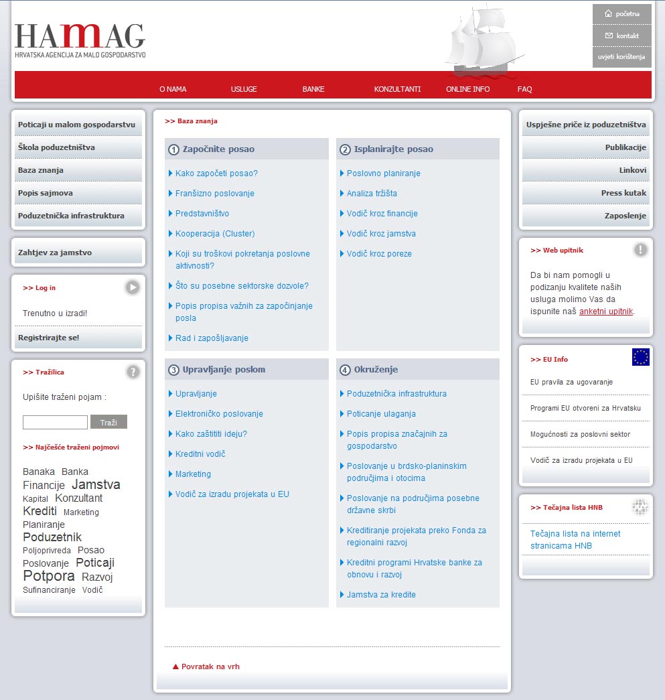Go to početna via the home button

click(621, 13)
